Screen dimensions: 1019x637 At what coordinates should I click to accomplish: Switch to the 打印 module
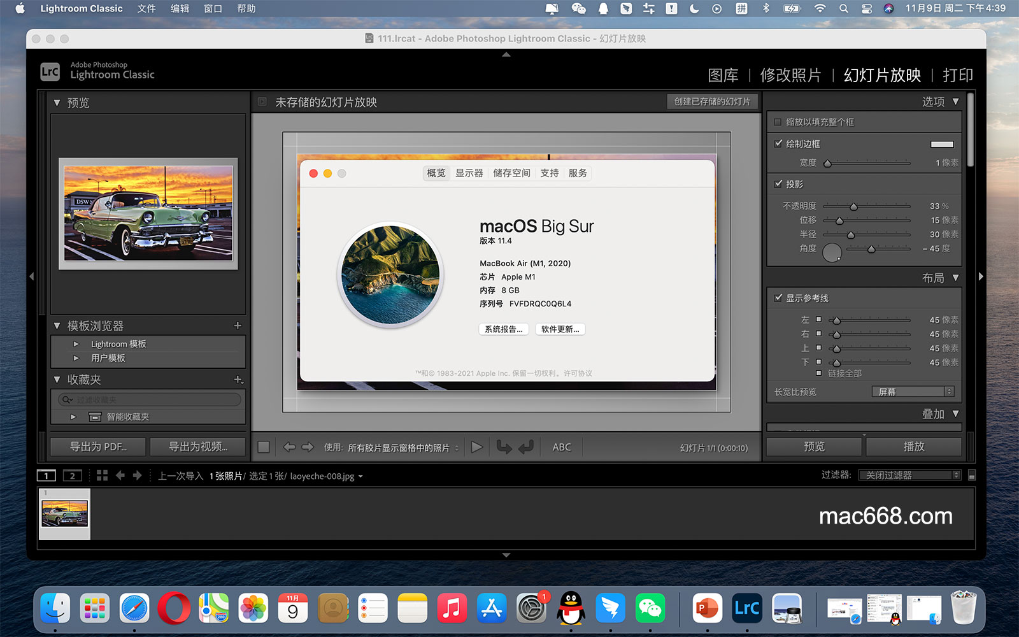tap(958, 75)
